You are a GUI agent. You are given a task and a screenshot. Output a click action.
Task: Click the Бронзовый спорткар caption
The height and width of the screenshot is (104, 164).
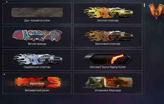point(108,44)
